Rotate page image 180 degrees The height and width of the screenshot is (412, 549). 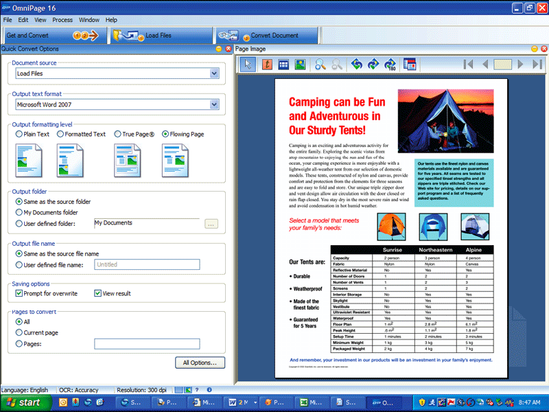tap(390, 64)
